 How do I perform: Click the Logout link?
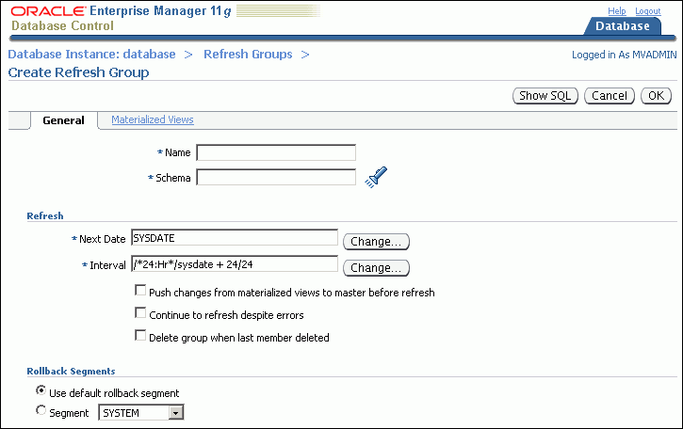[x=648, y=11]
